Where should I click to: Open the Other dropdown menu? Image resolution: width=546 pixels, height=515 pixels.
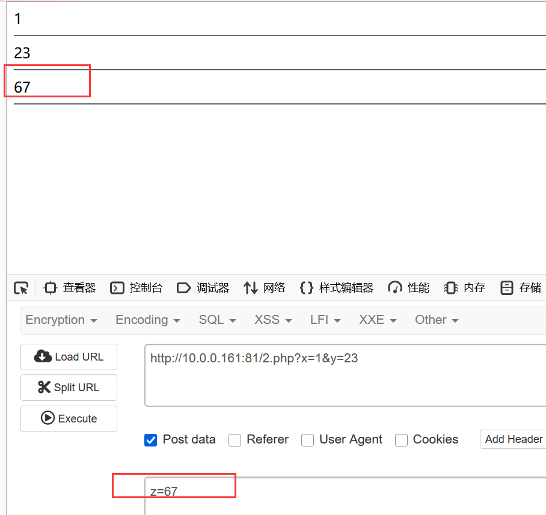click(x=437, y=320)
